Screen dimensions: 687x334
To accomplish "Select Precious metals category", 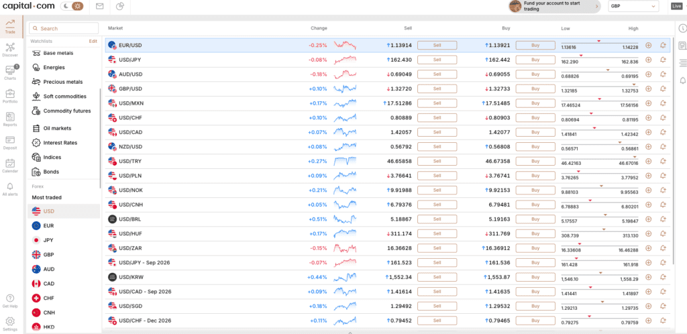I will click(x=62, y=82).
